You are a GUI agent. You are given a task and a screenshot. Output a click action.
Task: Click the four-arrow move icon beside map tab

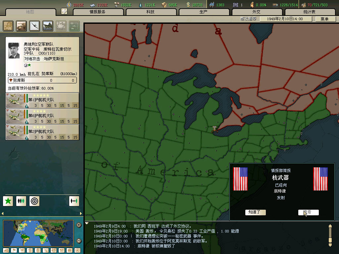point(64,11)
